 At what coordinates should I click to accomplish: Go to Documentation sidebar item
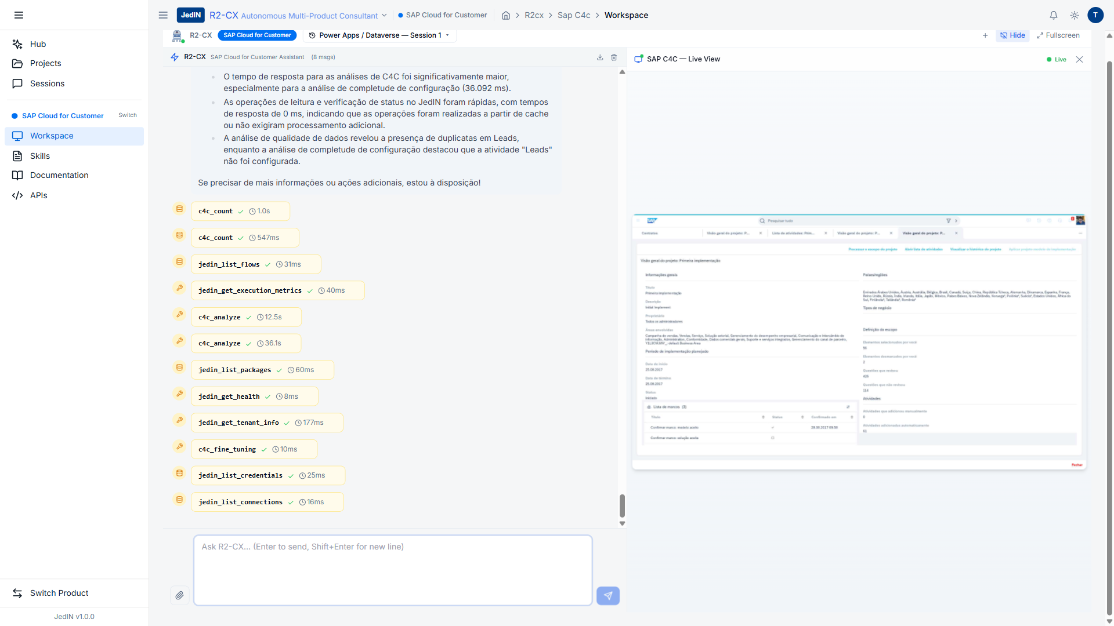pos(59,175)
